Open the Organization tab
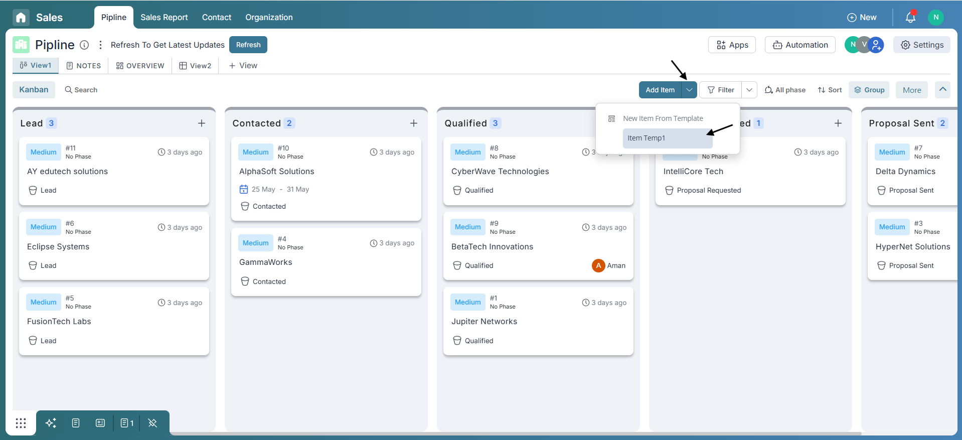The image size is (962, 440). pos(269,17)
